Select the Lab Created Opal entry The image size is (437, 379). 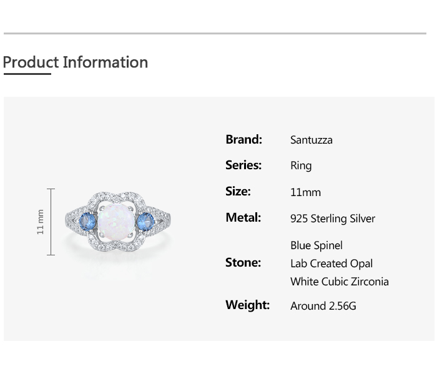tap(331, 263)
